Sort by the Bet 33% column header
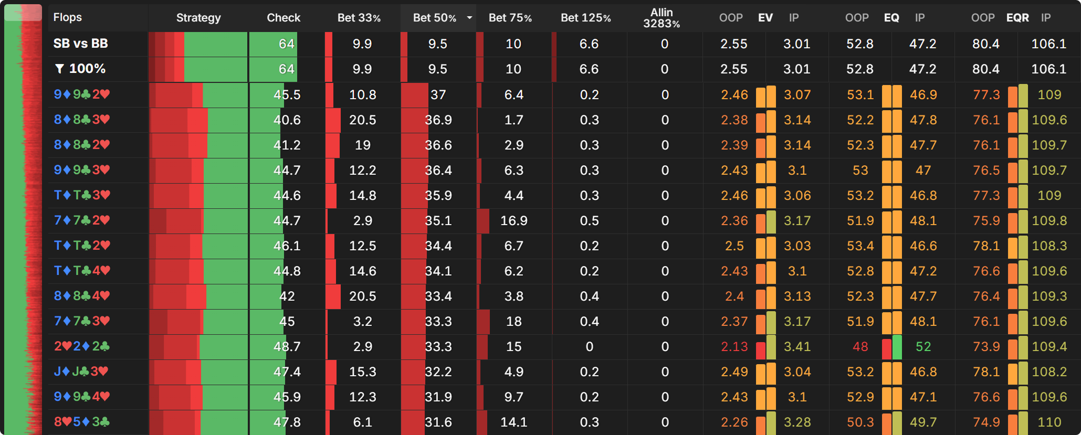 pos(359,18)
